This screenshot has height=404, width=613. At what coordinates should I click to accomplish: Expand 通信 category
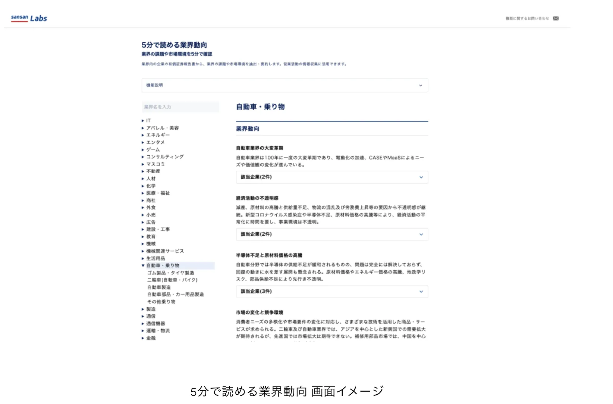(x=148, y=316)
